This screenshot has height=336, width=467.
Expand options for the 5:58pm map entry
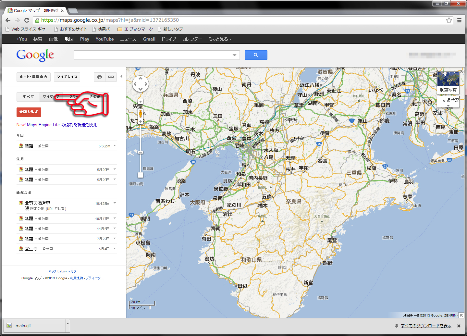[x=115, y=146]
